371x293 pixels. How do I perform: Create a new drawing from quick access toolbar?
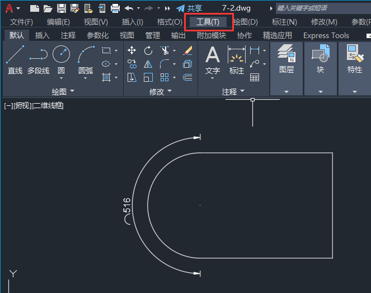(35, 8)
